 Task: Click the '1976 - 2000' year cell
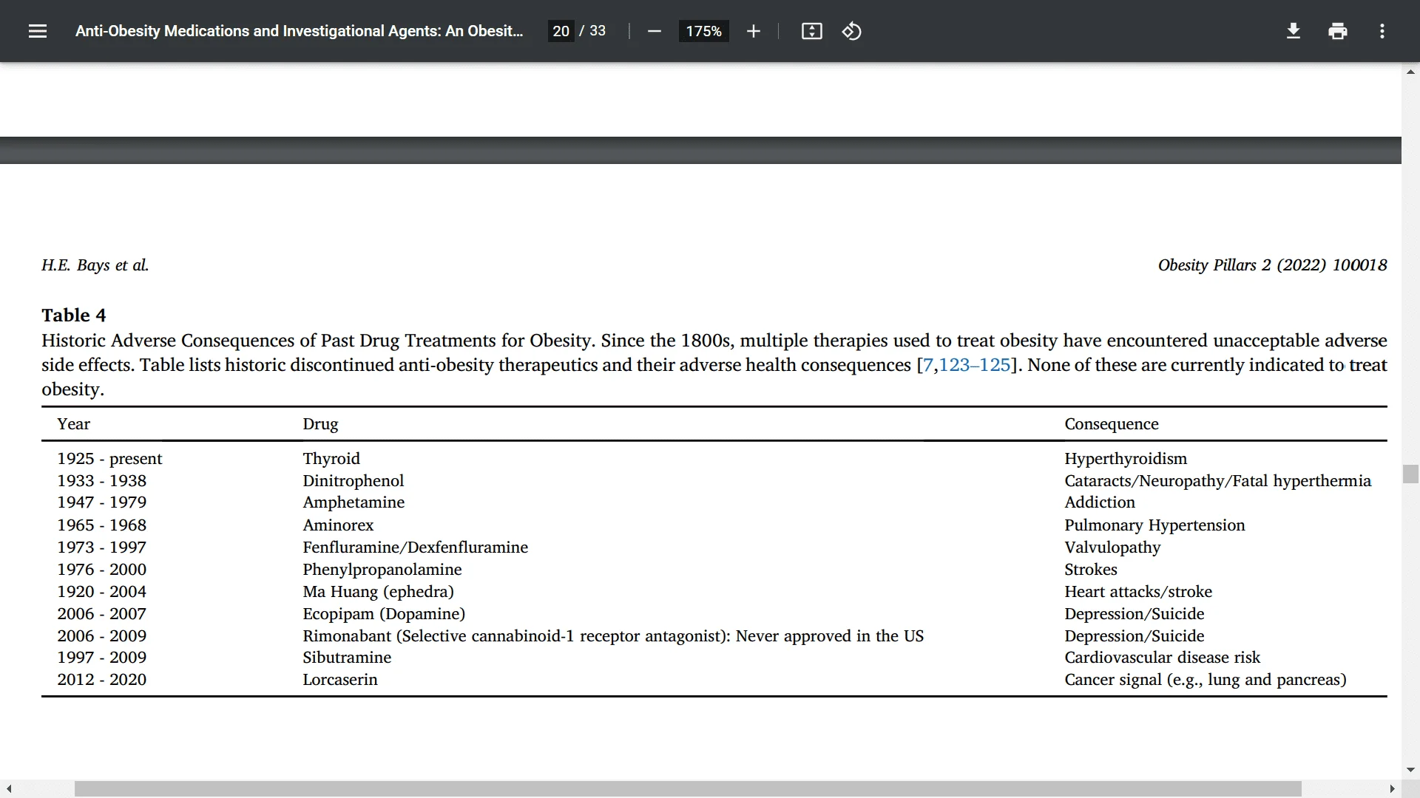(101, 570)
